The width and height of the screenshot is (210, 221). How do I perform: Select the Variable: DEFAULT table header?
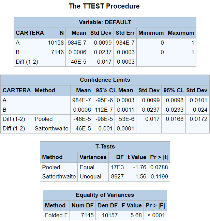(105, 22)
